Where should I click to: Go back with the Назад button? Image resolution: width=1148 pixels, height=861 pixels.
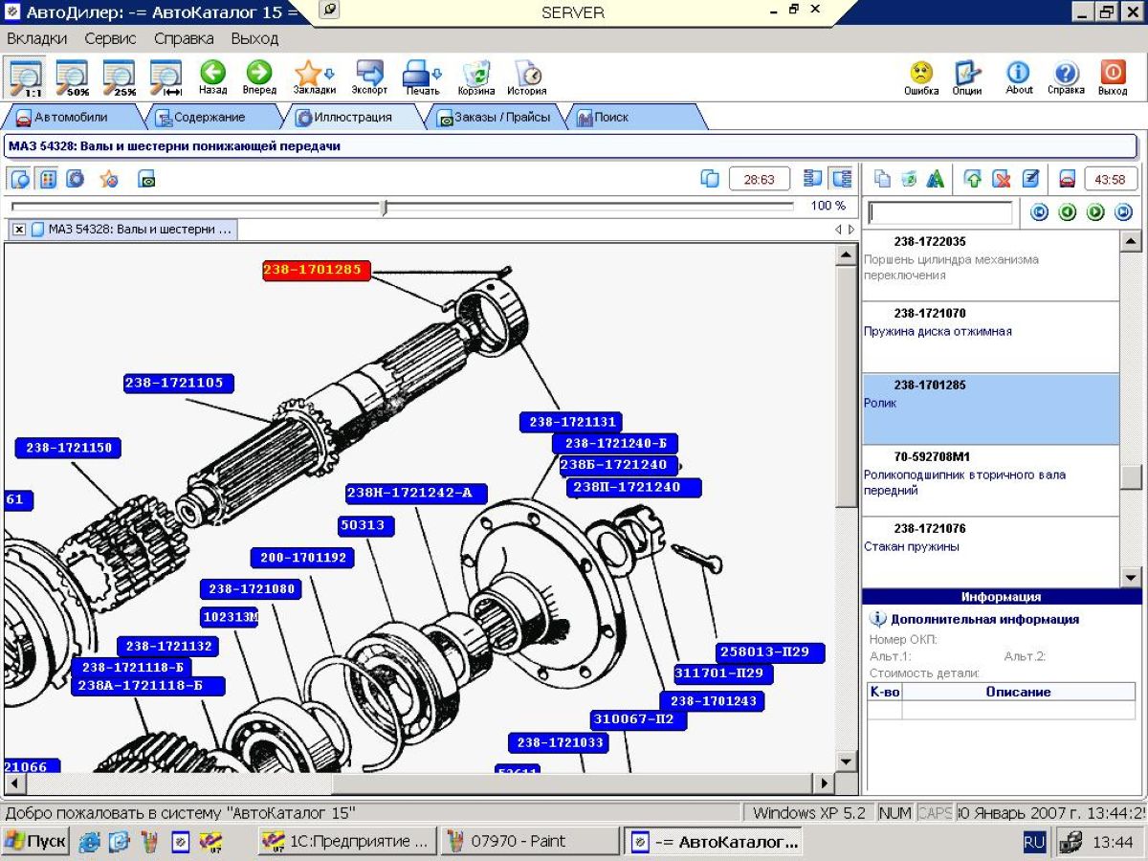pyautogui.click(x=212, y=77)
